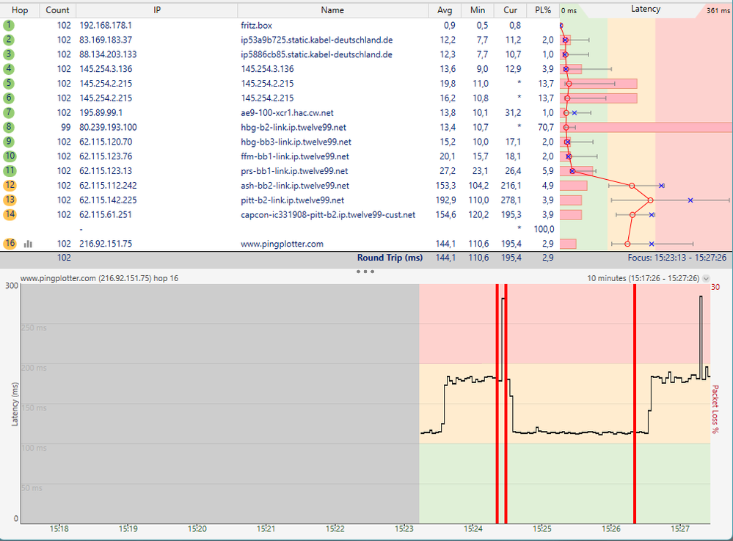This screenshot has height=541, width=733.
Task: Click the Focus: 15:23:13 - 15:27:26 label
Action: pyautogui.click(x=677, y=258)
